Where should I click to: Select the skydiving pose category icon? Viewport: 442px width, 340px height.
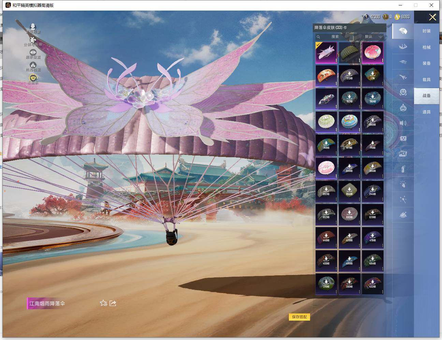403,46
